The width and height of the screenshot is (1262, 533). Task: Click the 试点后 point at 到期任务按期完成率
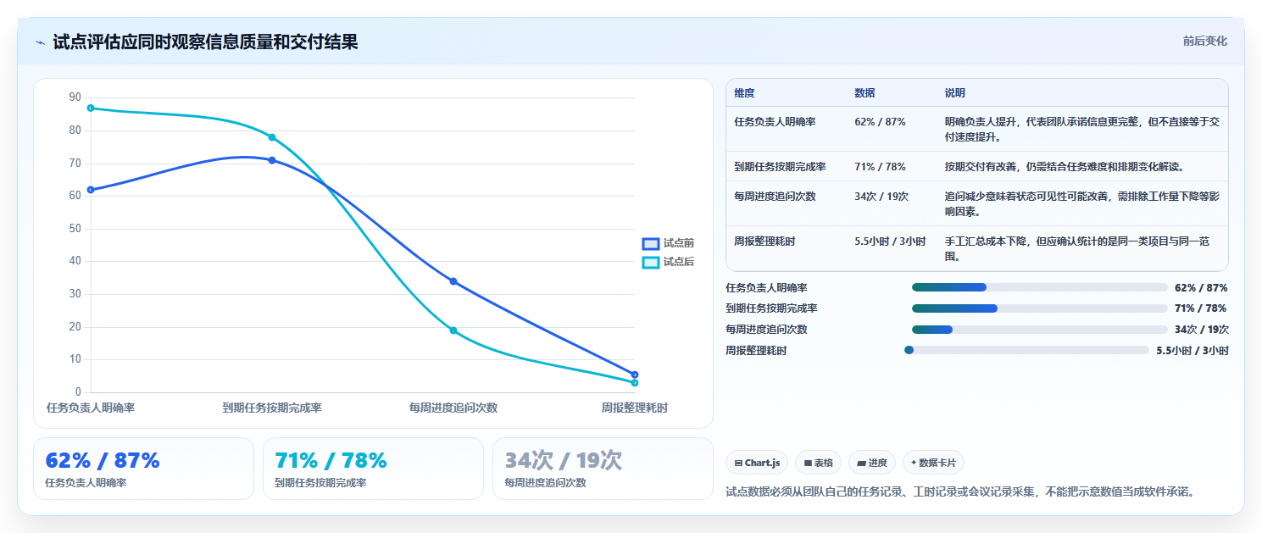[272, 137]
